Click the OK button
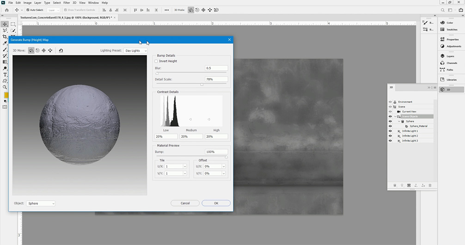 [216, 203]
